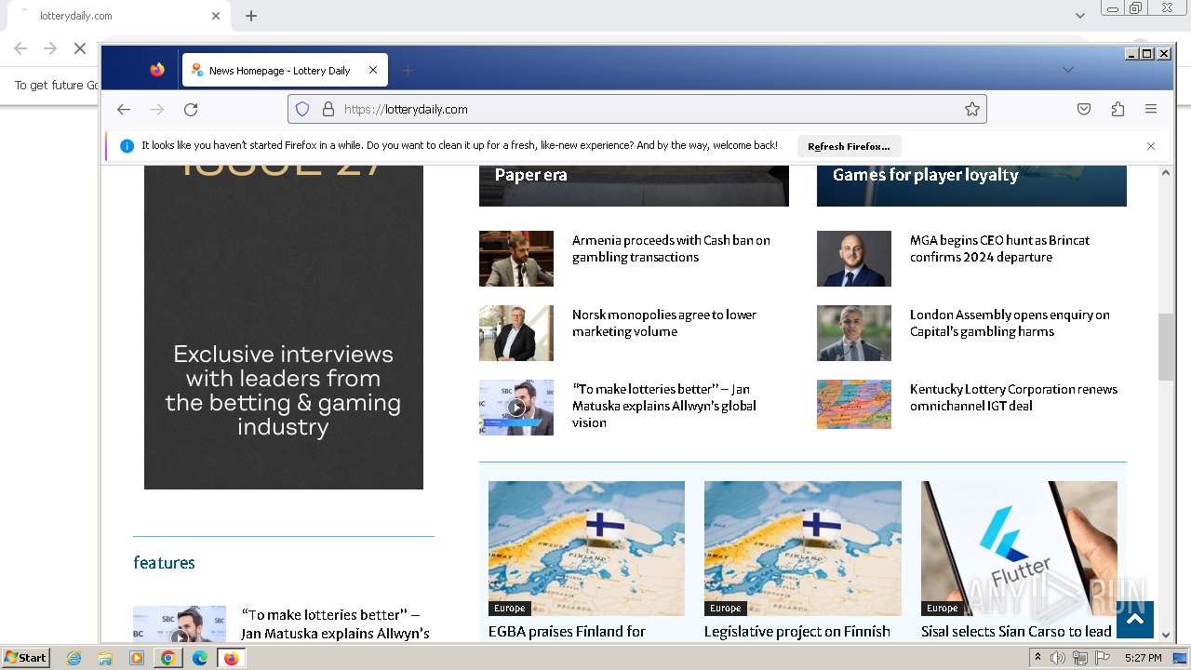Image resolution: width=1191 pixels, height=670 pixels.
Task: Open the Firefox hamburger application menu
Action: click(1151, 109)
